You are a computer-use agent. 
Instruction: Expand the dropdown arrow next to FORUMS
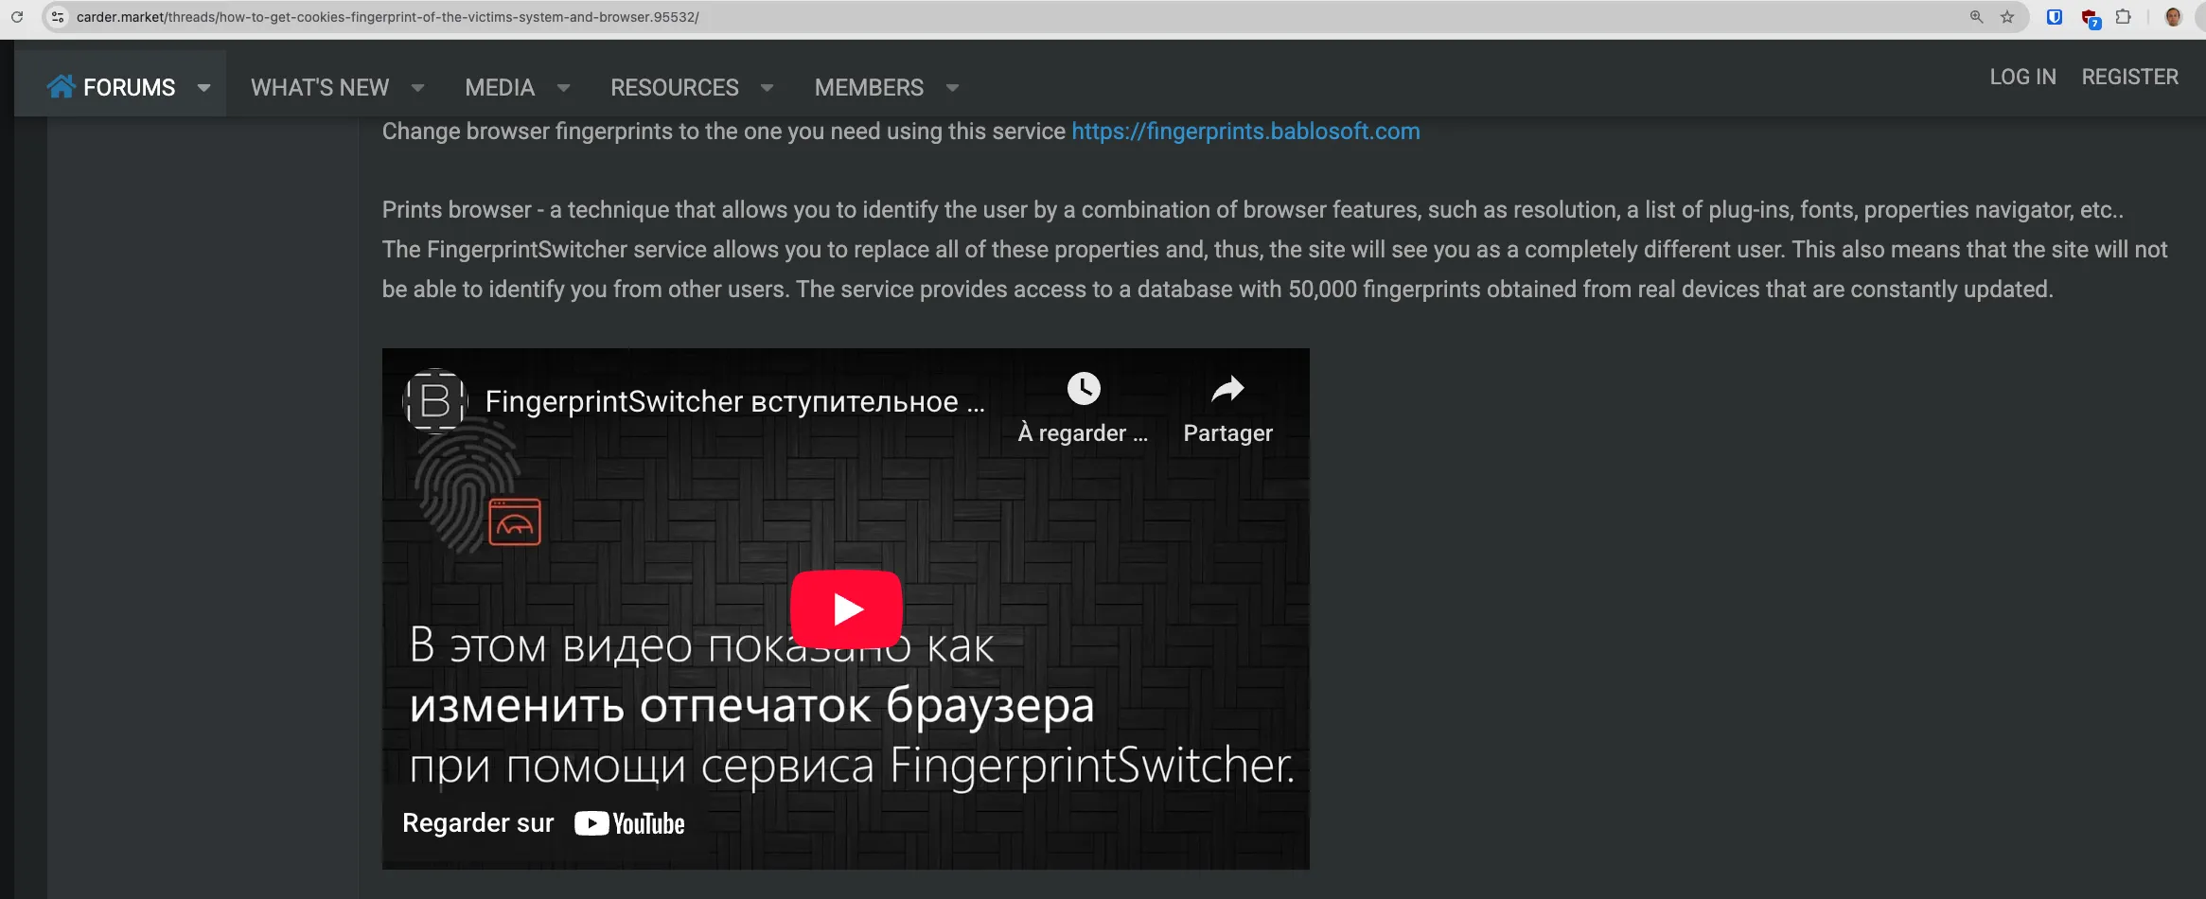[x=203, y=88]
